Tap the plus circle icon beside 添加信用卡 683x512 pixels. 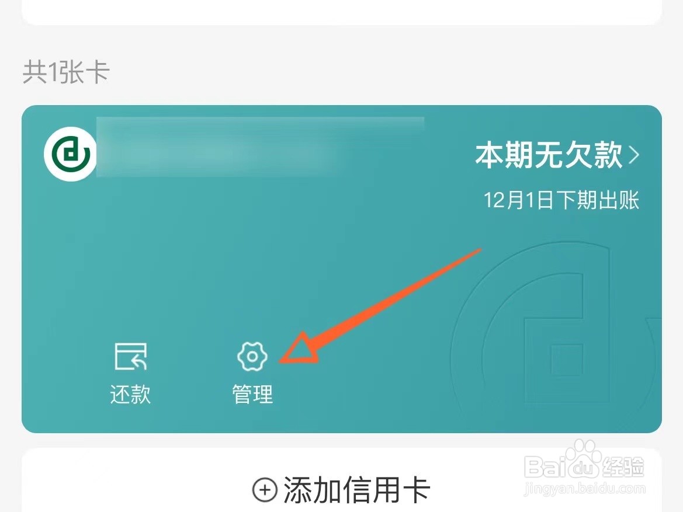click(x=265, y=490)
